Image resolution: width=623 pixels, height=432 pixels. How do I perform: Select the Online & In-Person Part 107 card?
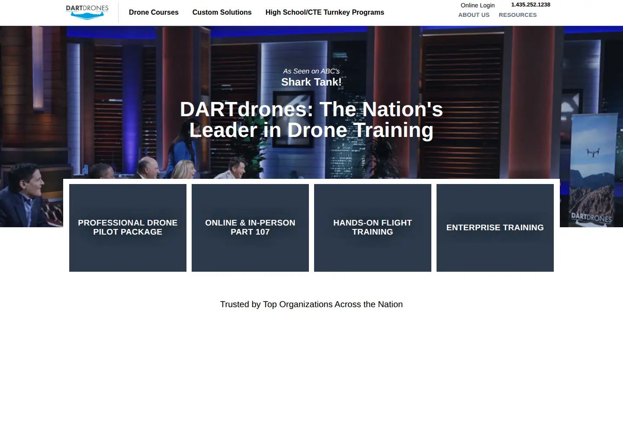pyautogui.click(x=250, y=228)
